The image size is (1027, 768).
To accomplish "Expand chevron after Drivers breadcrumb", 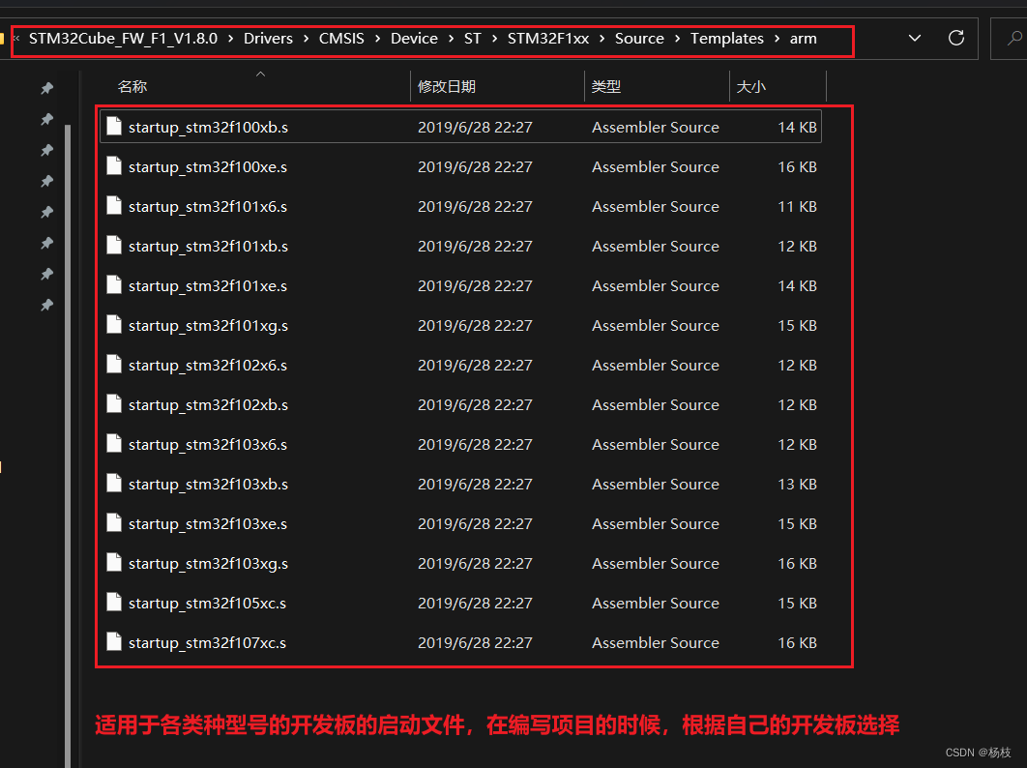I will [x=306, y=39].
